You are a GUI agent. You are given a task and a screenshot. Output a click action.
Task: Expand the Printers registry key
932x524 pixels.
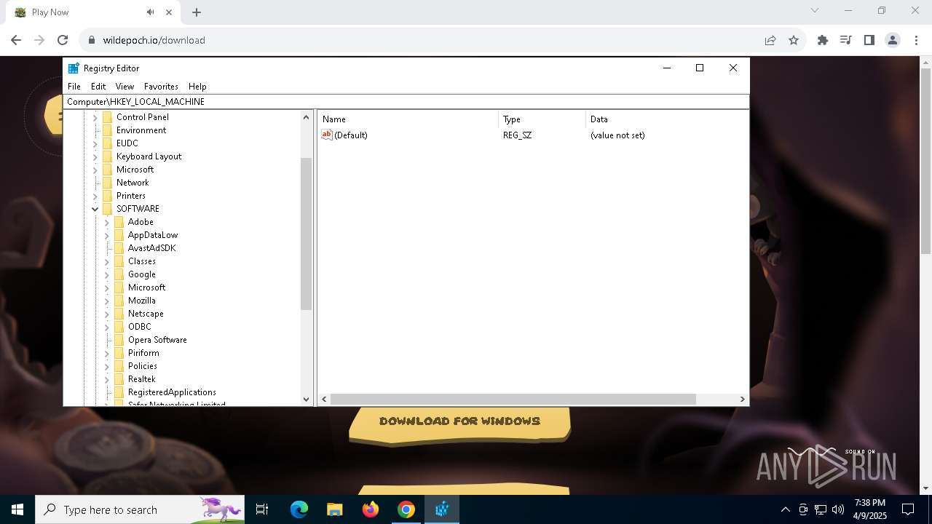(x=95, y=196)
